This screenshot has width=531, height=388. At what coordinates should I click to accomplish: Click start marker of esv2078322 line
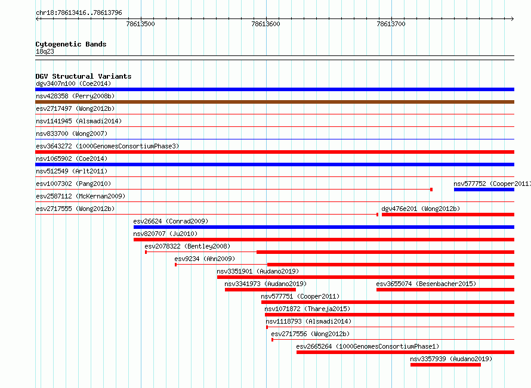click(x=146, y=252)
